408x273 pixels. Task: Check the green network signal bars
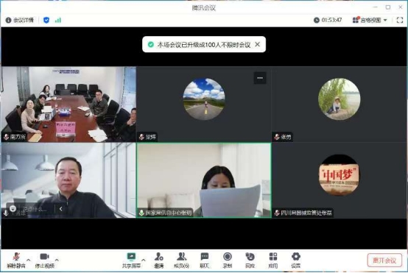(x=58, y=20)
